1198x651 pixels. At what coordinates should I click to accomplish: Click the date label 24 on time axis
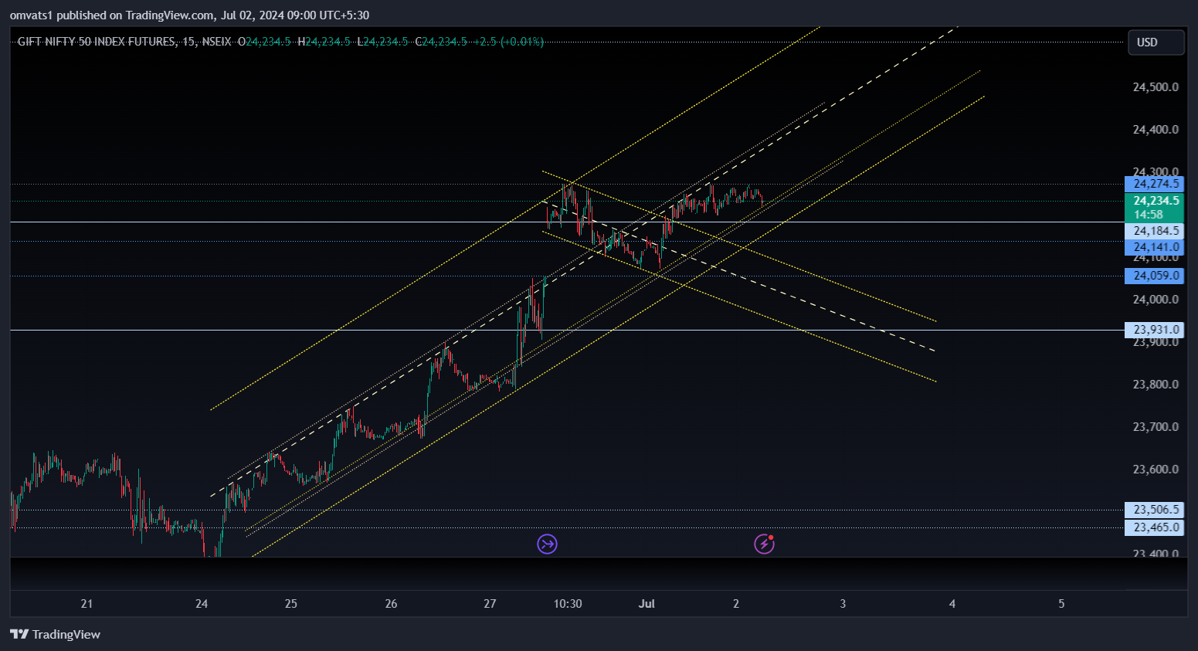[202, 604]
